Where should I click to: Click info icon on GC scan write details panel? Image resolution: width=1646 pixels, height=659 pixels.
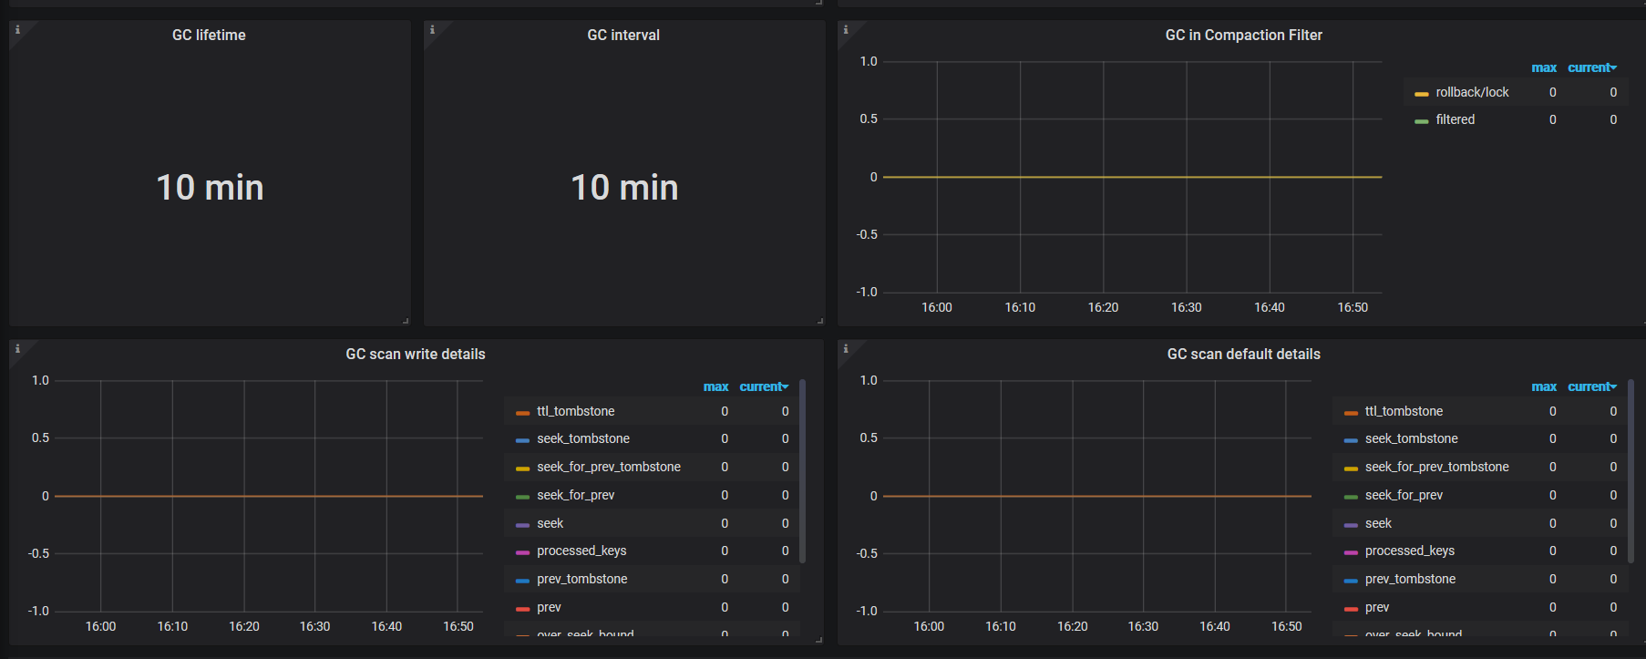tap(17, 349)
